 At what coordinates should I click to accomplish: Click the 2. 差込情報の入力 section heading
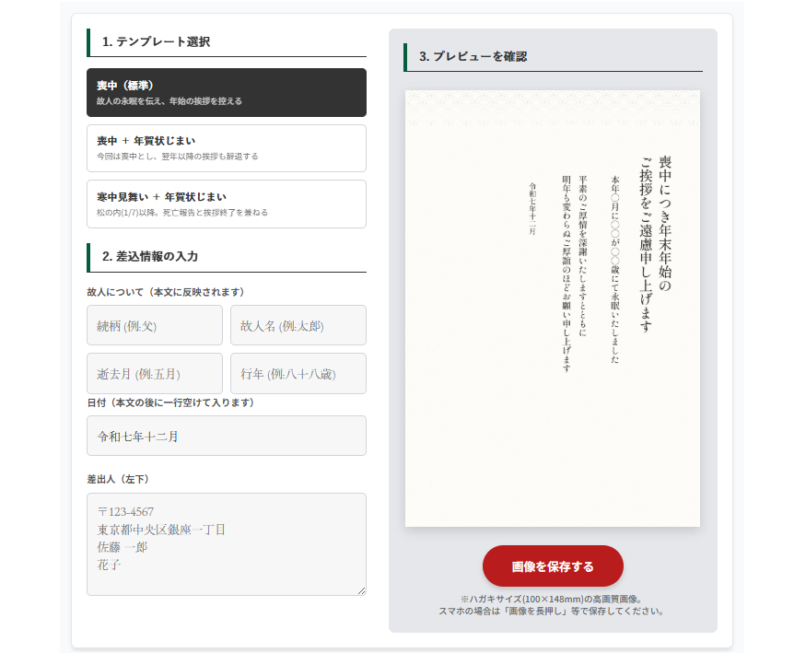click(x=150, y=256)
